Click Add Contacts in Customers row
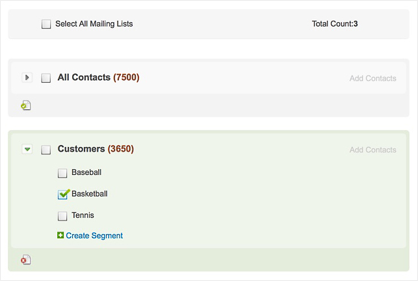Viewport: 418px width, 281px height. [x=372, y=150]
